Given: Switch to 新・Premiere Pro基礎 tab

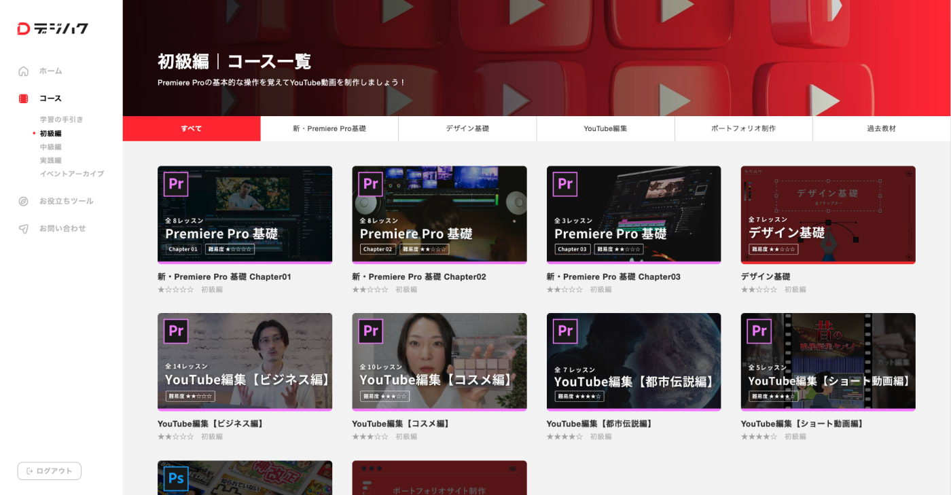Looking at the screenshot, I should pyautogui.click(x=329, y=128).
